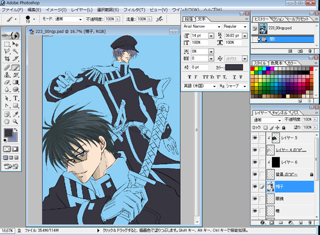Select the Move tool
The image size is (320, 235).
click(x=15, y=44)
